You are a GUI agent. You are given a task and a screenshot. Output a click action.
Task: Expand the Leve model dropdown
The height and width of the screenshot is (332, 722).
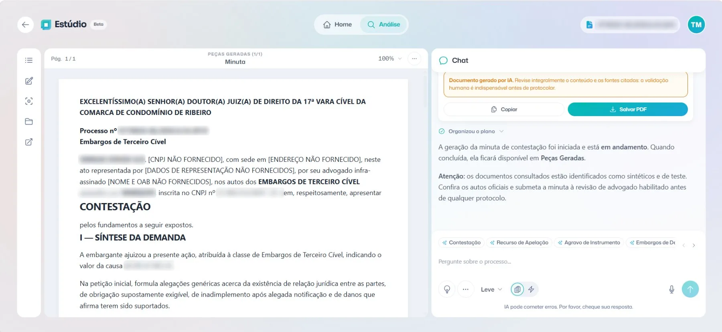[x=491, y=290]
